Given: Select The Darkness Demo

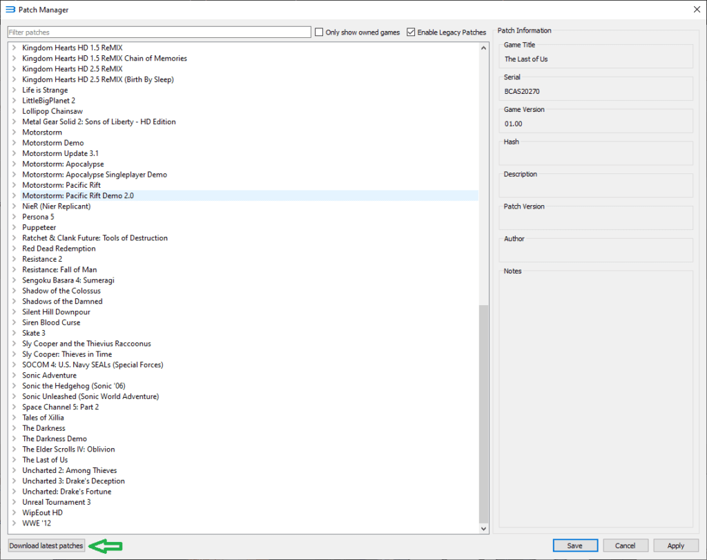Looking at the screenshot, I should point(55,438).
